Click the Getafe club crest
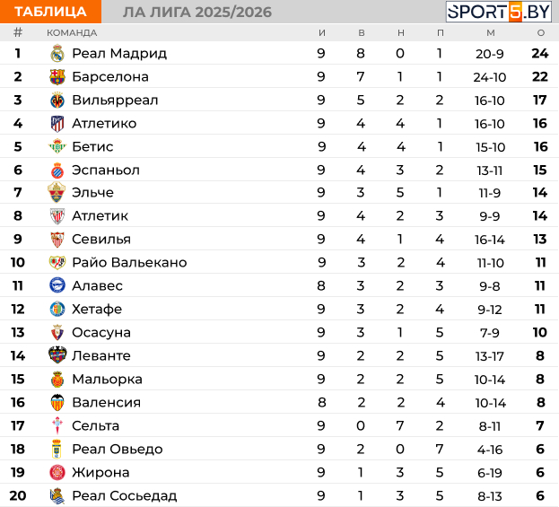 pos(57,310)
